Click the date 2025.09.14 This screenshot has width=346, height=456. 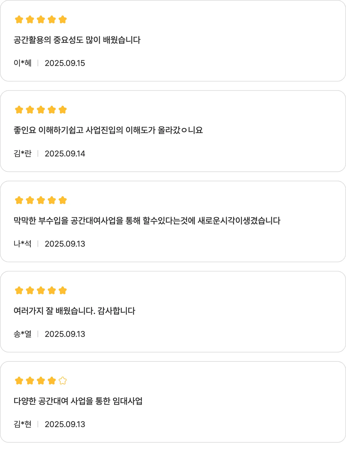point(65,154)
